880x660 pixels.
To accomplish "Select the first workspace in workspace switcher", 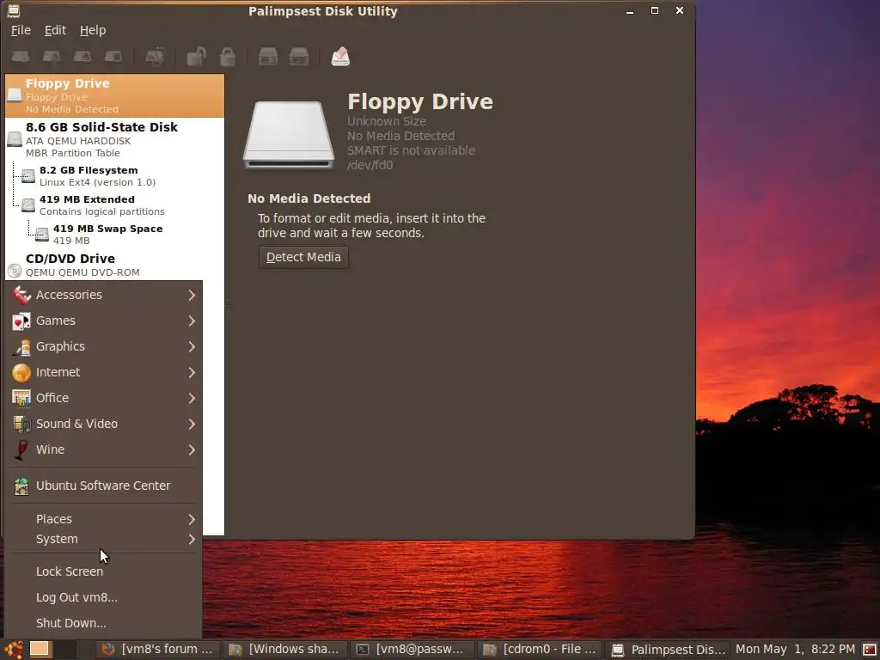I will point(40,650).
